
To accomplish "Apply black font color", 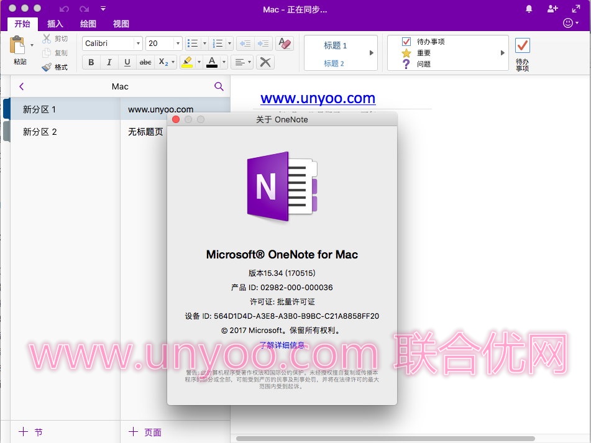I will (212, 62).
